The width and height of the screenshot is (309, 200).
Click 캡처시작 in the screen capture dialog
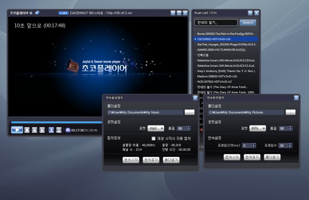tap(232, 157)
